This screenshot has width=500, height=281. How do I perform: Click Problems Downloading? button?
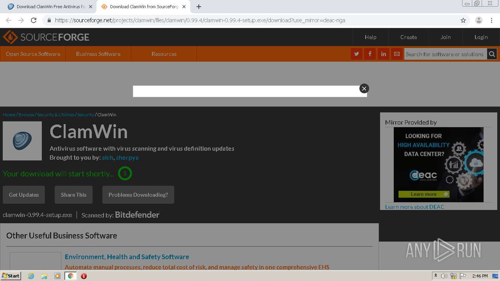tap(138, 195)
